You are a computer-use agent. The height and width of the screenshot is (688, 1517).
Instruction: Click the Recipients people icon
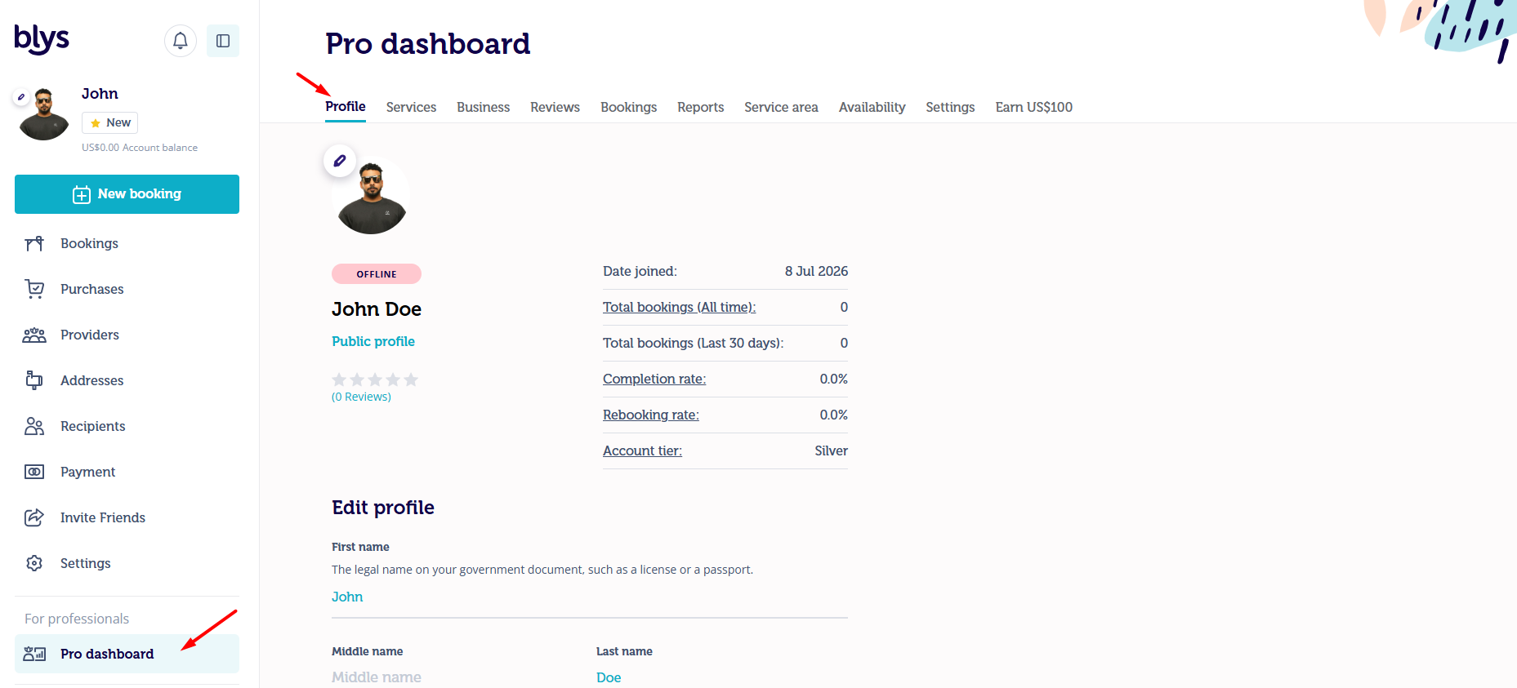point(34,426)
